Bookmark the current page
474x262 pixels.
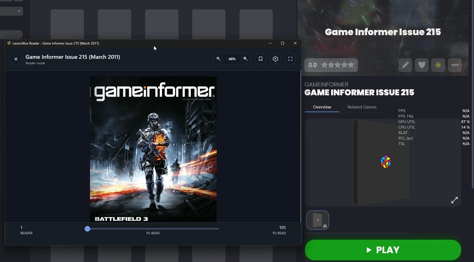point(261,59)
